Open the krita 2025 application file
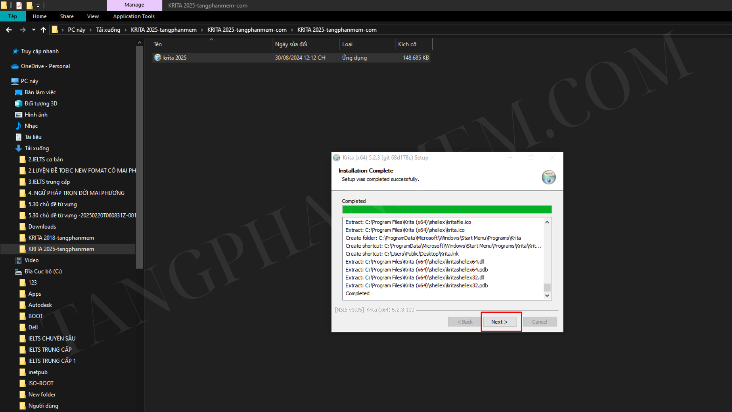The height and width of the screenshot is (412, 732). tap(175, 58)
